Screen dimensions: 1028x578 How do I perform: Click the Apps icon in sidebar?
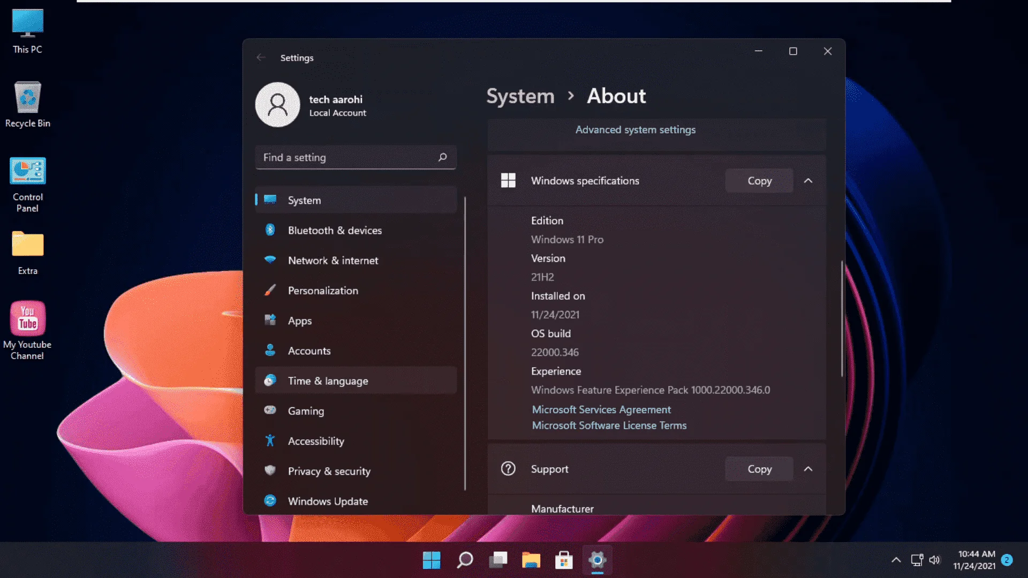[270, 320]
